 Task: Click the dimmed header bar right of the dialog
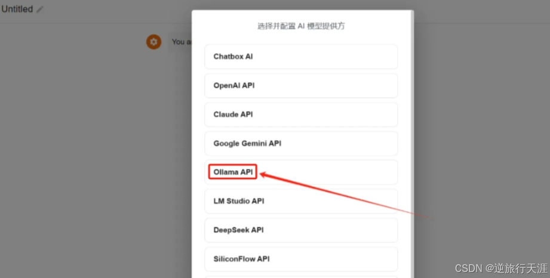pos(481,11)
